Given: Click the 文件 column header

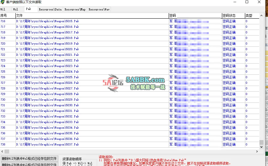Looking at the screenshot, I should coord(92,15).
